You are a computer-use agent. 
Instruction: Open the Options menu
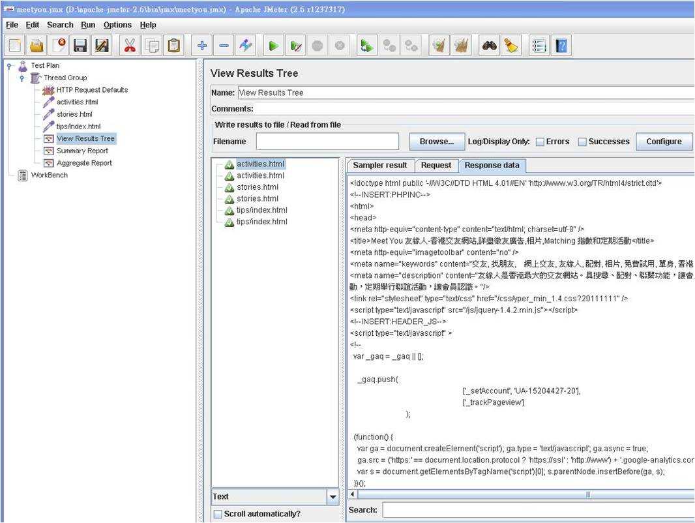[x=117, y=25]
